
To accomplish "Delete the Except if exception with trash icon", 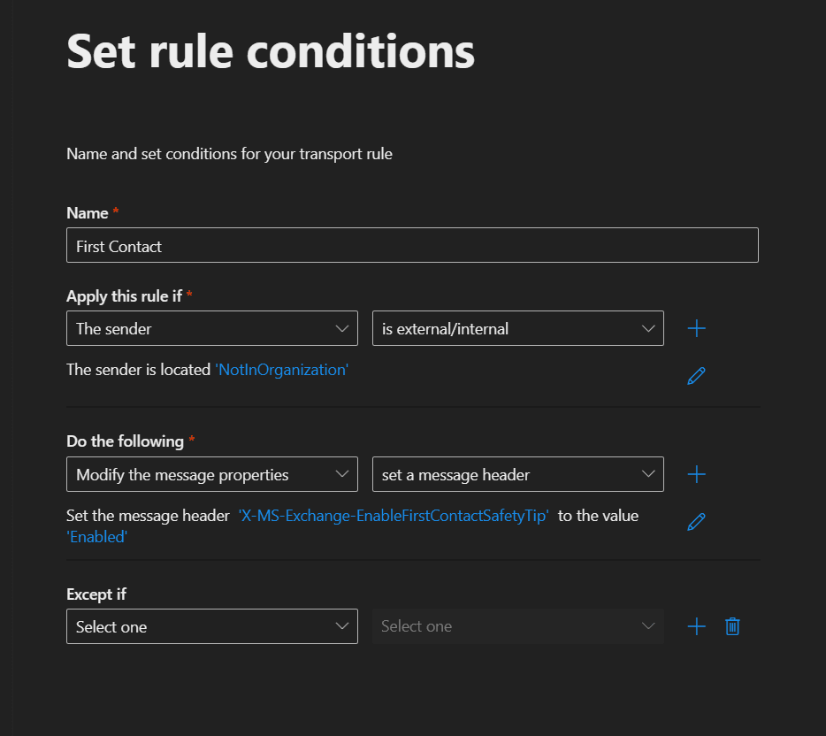I will 732,627.
